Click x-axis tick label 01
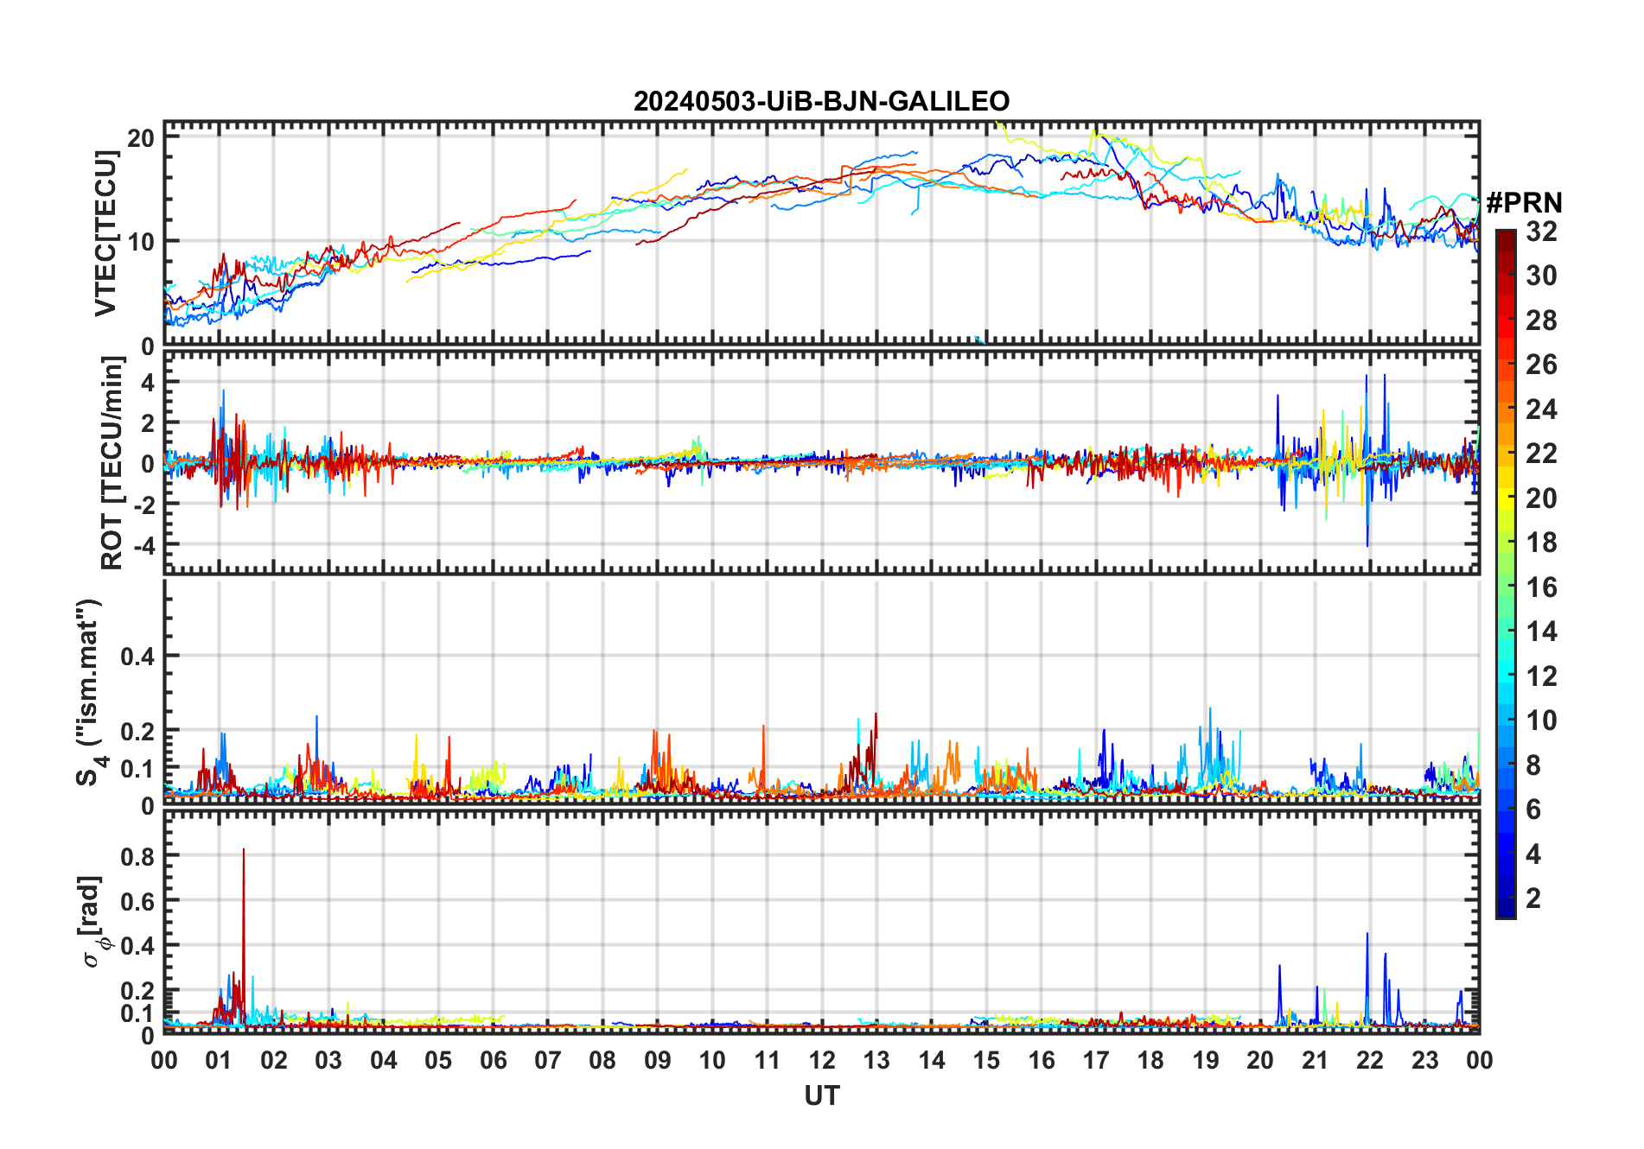The width and height of the screenshot is (1644, 1149). click(219, 1060)
